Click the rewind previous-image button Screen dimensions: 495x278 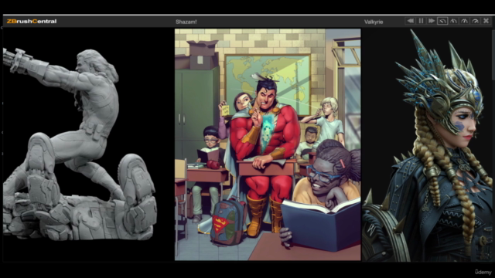coord(410,21)
